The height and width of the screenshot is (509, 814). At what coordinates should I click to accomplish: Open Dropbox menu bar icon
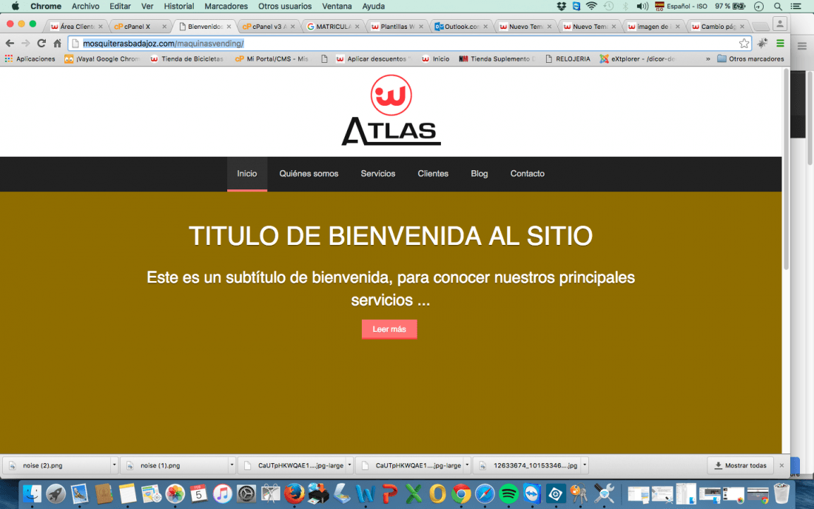click(561, 6)
